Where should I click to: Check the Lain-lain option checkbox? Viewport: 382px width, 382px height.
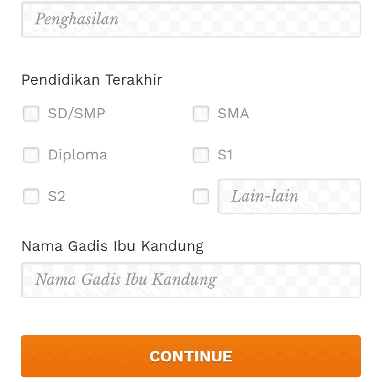point(201,196)
